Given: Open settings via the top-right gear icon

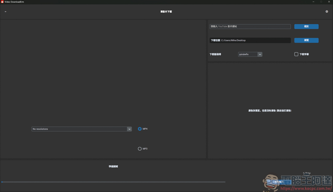Looking at the screenshot, I should click(327, 11).
